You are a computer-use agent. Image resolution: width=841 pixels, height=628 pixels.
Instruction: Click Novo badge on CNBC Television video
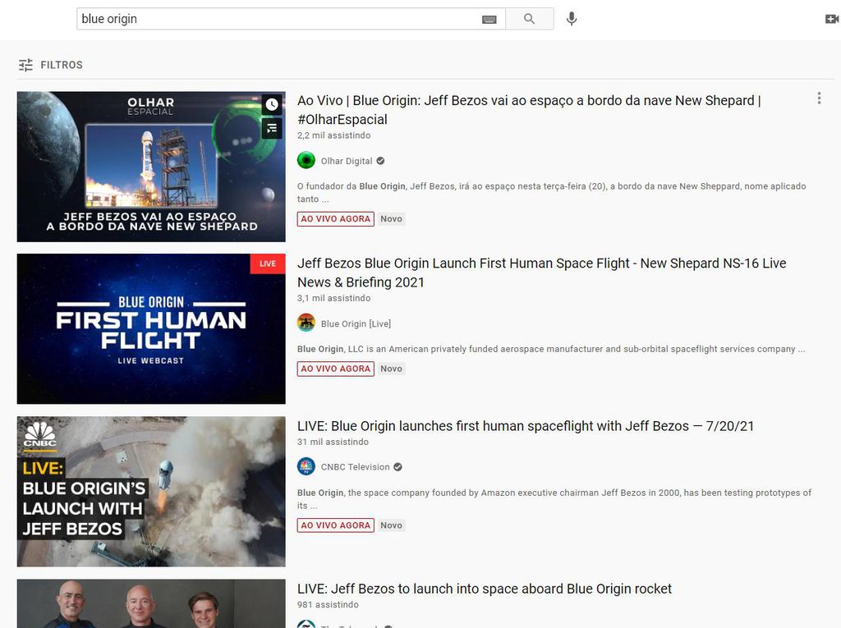391,525
